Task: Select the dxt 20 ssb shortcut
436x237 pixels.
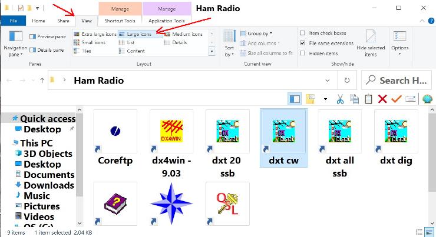Action: pyautogui.click(x=227, y=143)
